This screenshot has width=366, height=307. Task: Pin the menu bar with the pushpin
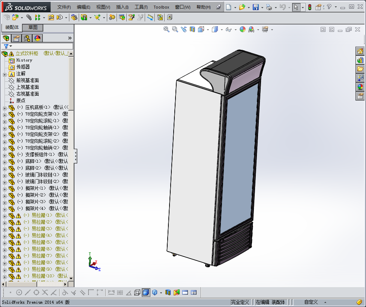219,7
